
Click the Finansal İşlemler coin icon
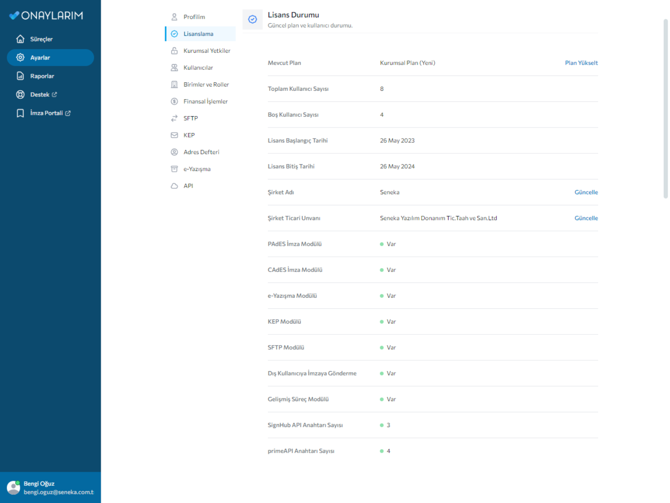(x=174, y=101)
